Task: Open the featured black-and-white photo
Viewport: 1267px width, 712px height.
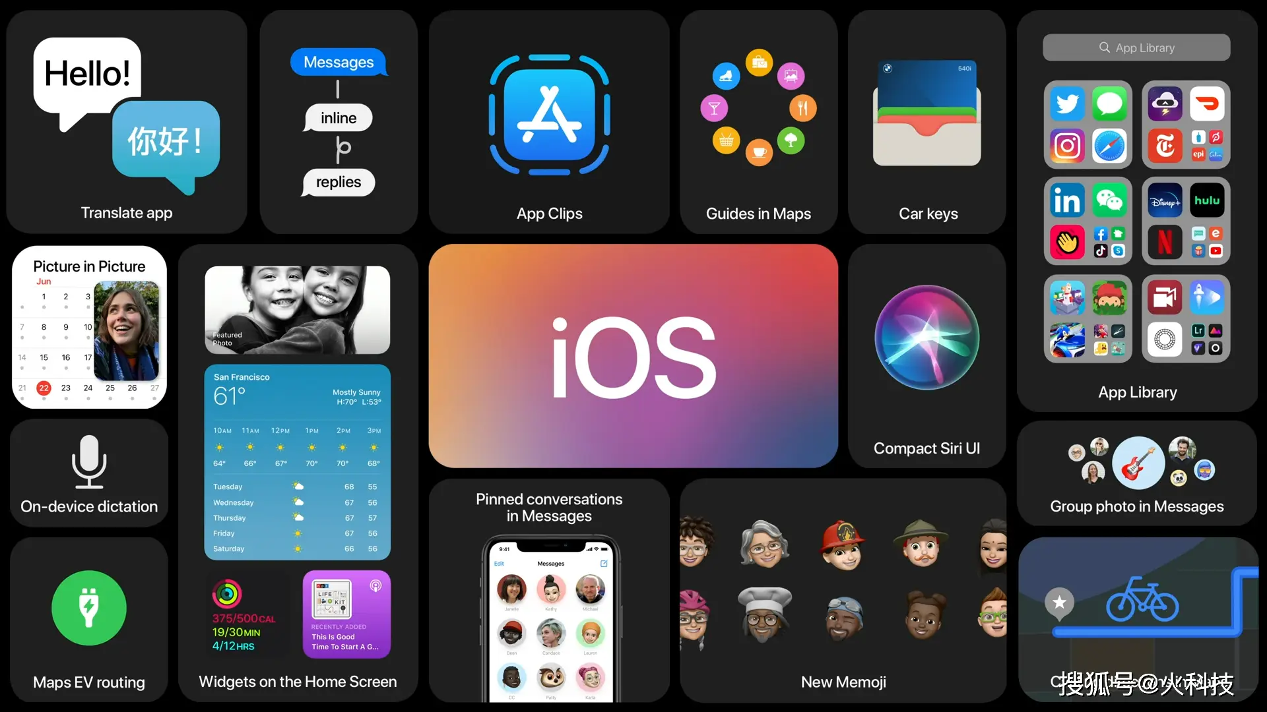Action: (298, 309)
